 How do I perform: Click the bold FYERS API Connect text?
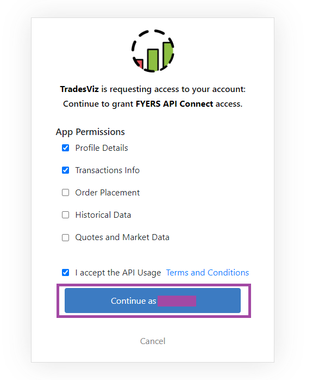(174, 104)
